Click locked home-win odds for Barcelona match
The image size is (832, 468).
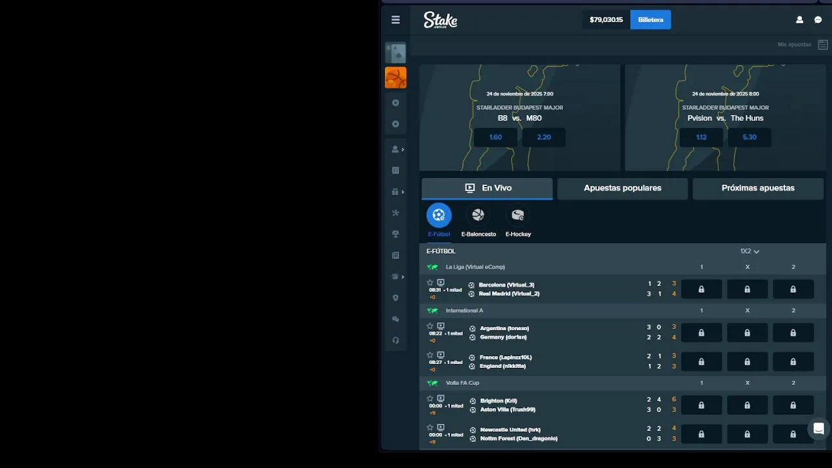coord(701,289)
